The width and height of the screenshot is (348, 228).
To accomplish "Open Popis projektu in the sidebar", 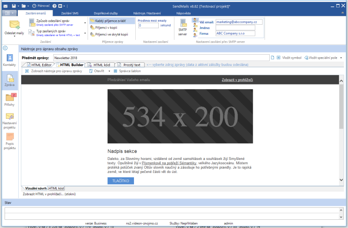I will tap(10, 141).
